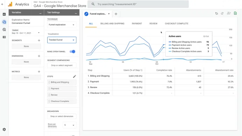
Task: Minimize the Variables panel
Action: (40, 13)
